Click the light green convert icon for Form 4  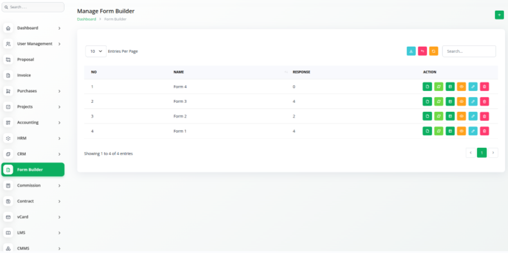pos(438,87)
